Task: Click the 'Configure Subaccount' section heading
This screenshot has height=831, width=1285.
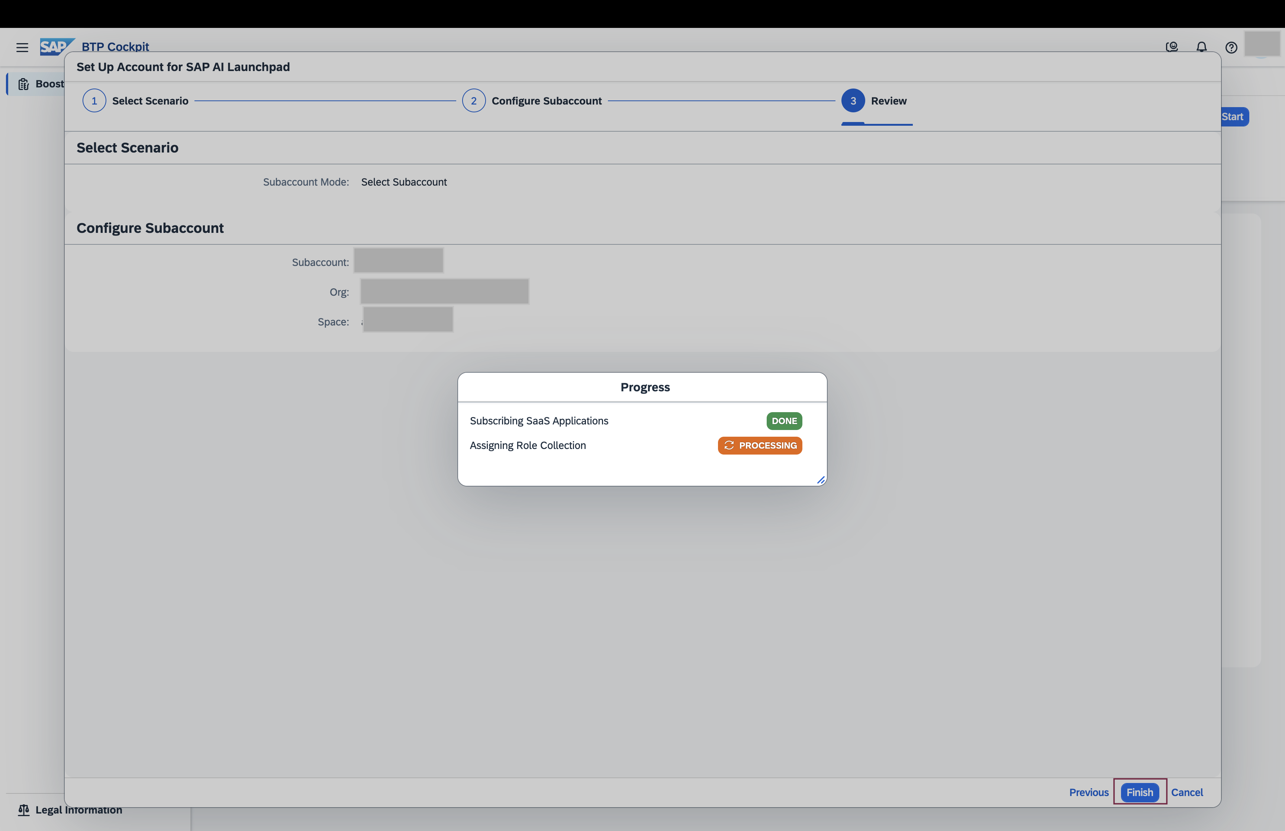Action: (x=150, y=228)
